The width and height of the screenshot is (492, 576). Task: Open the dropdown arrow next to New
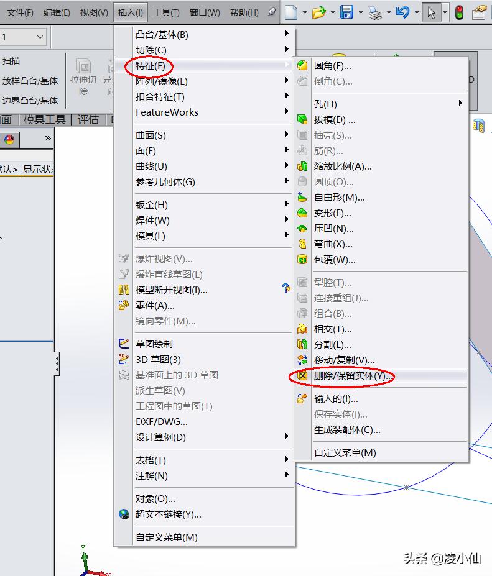[305, 12]
